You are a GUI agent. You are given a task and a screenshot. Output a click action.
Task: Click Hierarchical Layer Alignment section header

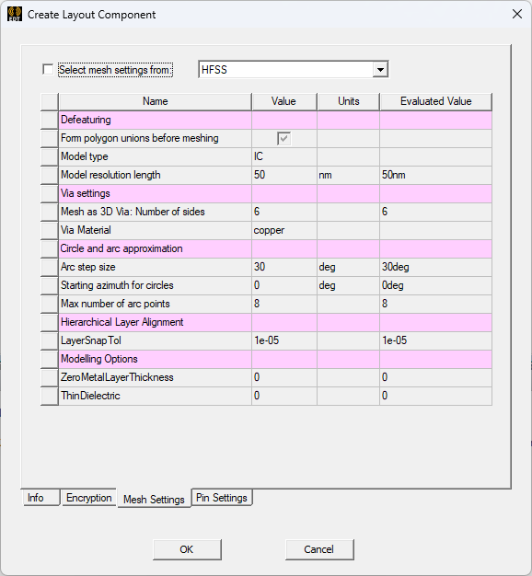click(x=155, y=322)
